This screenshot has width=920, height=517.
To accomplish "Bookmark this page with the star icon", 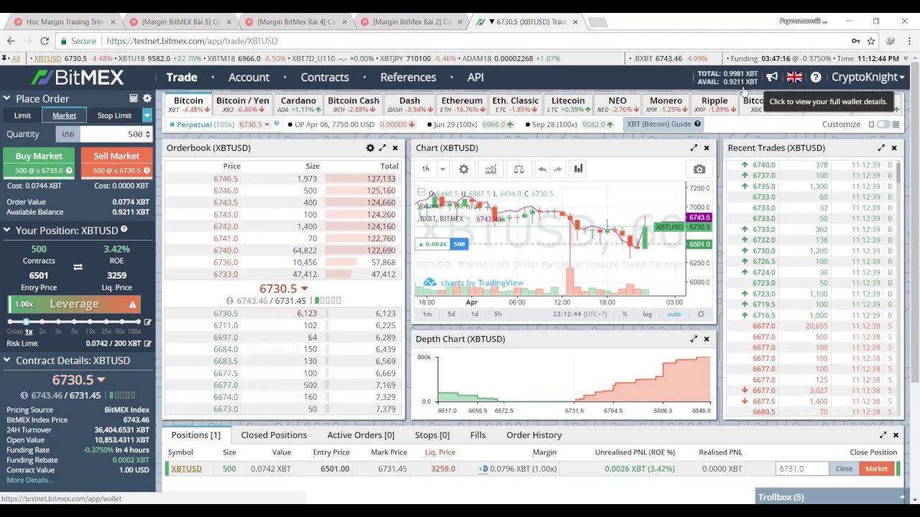I will point(871,41).
